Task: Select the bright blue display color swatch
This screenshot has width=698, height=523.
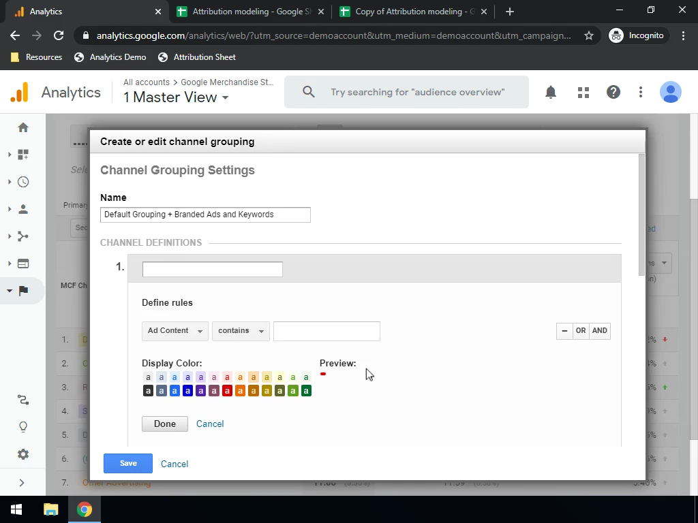Action: click(x=174, y=391)
